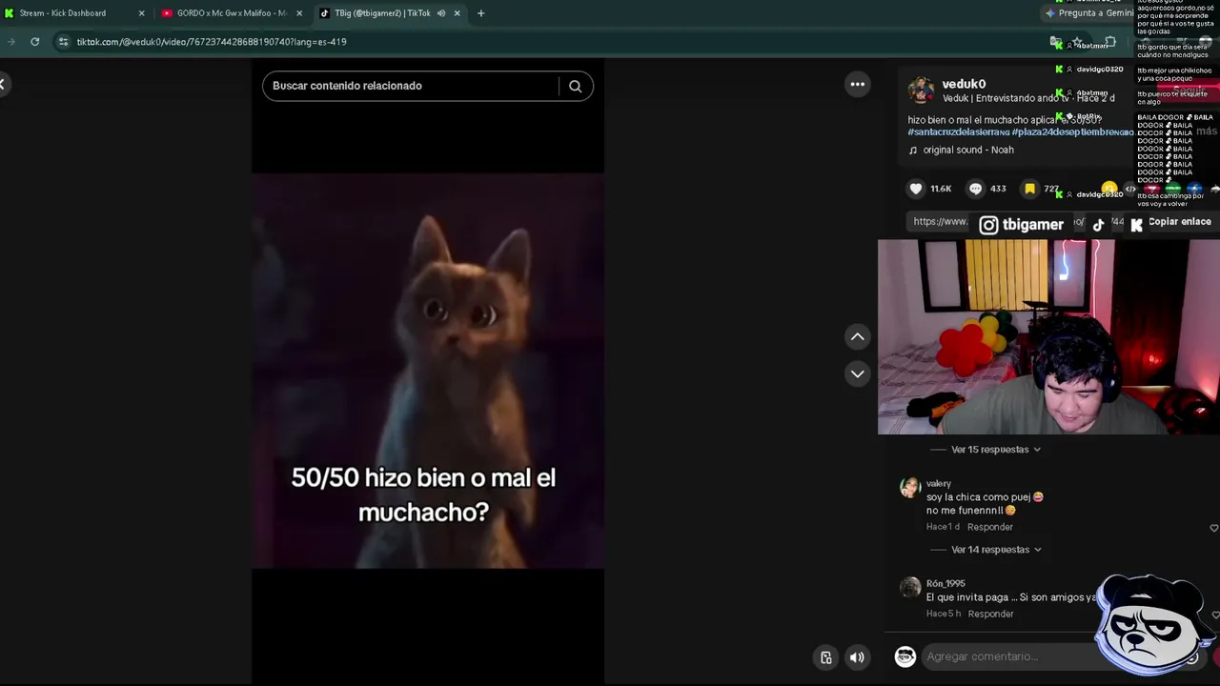Viewport: 1220px width, 686px height.
Task: Open the Rón_1995 username link
Action: pyautogui.click(x=945, y=583)
